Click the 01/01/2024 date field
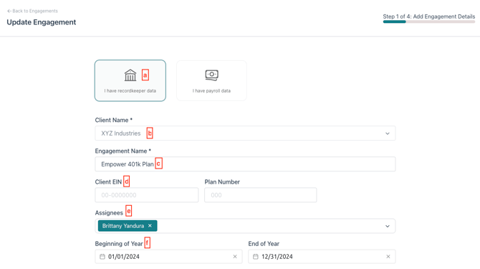This screenshot has height=269, width=480. pos(168,256)
